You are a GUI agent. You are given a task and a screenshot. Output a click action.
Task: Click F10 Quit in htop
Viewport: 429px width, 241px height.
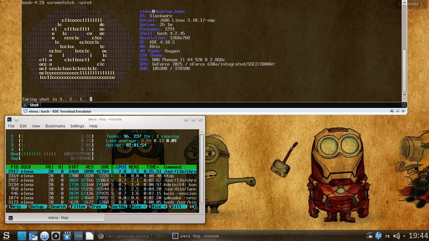(192, 206)
